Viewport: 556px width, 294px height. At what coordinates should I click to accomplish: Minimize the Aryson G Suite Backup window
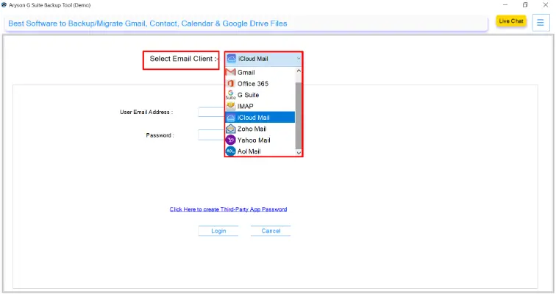tap(505, 5)
